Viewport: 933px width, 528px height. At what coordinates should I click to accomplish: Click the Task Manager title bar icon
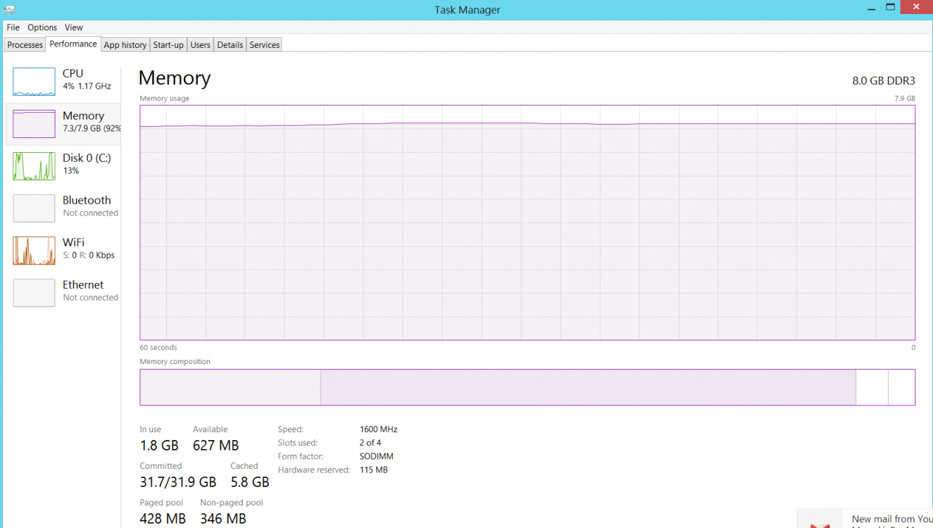click(8, 10)
